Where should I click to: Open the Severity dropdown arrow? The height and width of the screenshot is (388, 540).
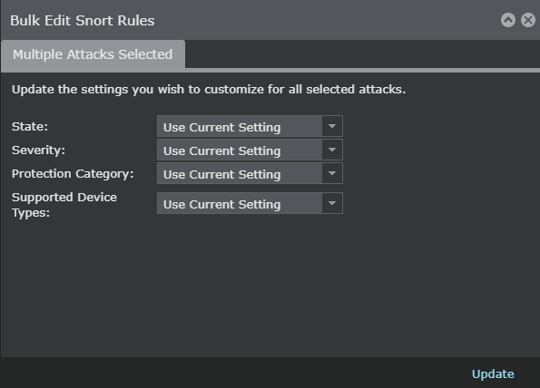click(x=332, y=150)
